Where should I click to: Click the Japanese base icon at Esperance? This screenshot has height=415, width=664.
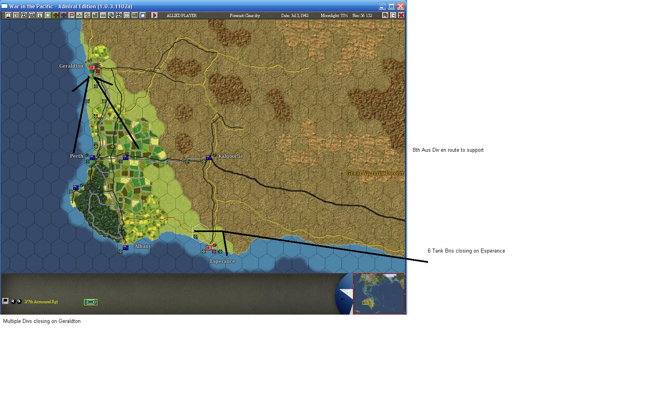[208, 248]
